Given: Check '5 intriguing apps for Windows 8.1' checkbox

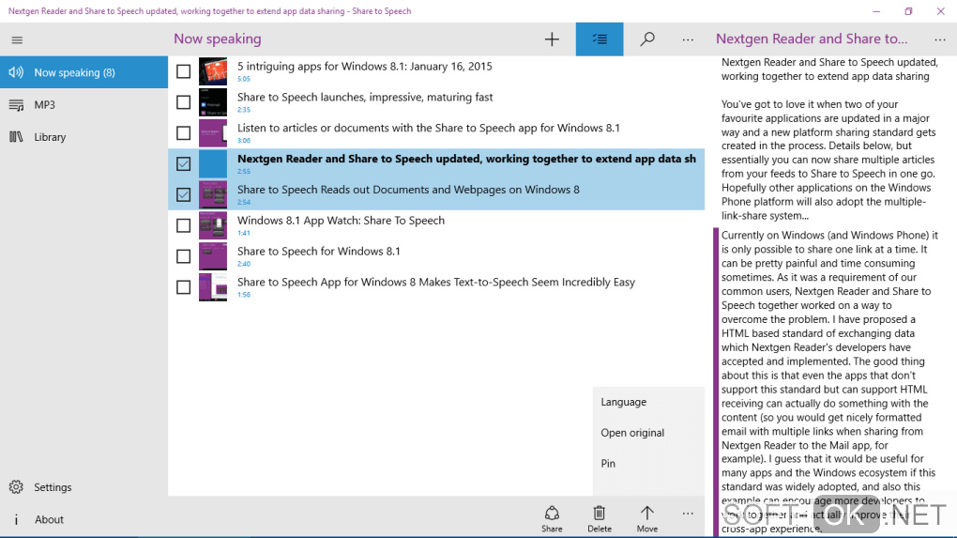Looking at the screenshot, I should 183,71.
